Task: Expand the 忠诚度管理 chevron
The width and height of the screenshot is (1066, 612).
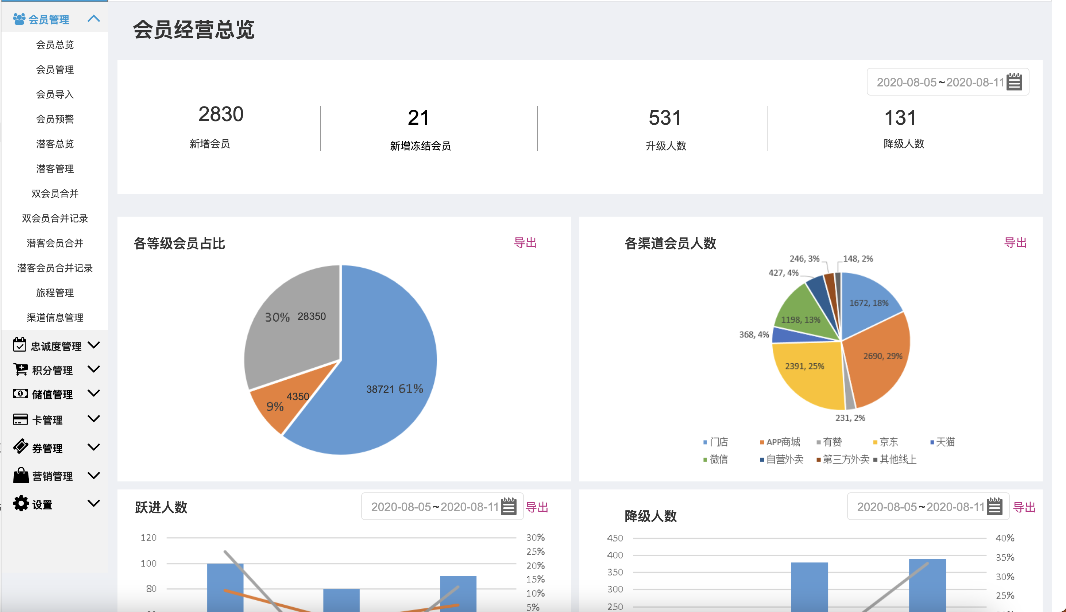Action: [x=94, y=345]
